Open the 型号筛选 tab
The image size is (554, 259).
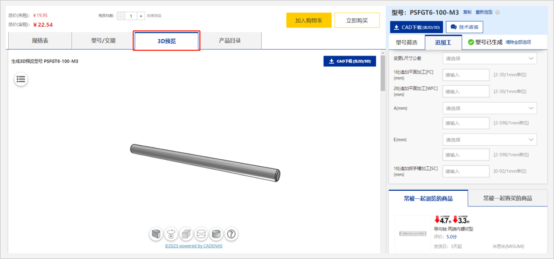406,43
